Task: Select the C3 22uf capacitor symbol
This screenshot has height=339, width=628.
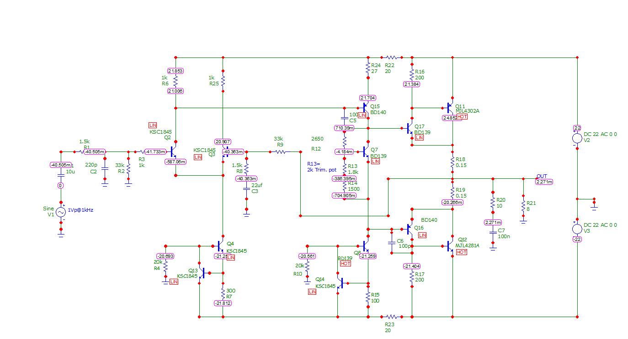Action: coord(247,188)
